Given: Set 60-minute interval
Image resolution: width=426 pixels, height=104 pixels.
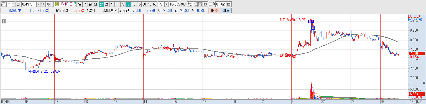Looking at the screenshot, I should coord(155,4).
